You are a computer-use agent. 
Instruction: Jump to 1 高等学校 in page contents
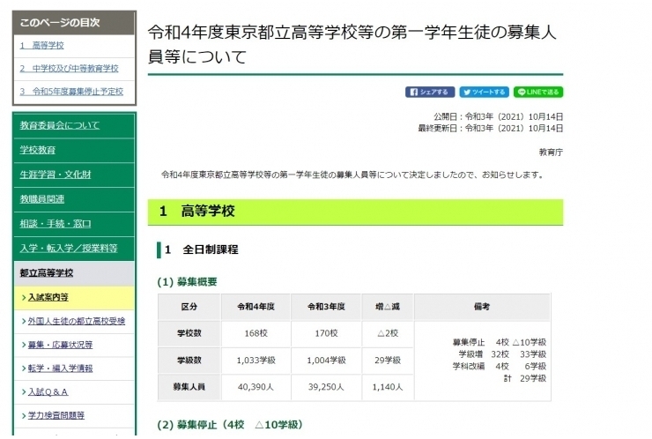point(42,45)
